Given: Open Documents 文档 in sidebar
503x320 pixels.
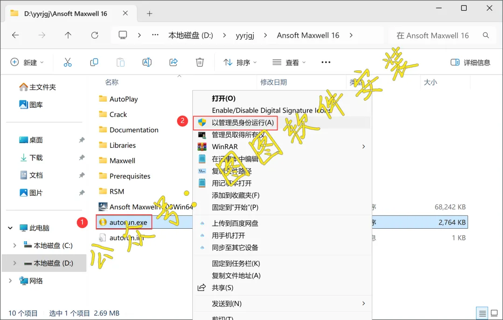Looking at the screenshot, I should click(x=31, y=175).
